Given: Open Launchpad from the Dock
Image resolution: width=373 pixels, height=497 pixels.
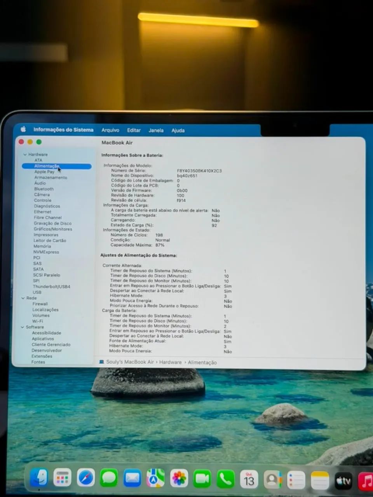Looking at the screenshot, I should pos(62,478).
